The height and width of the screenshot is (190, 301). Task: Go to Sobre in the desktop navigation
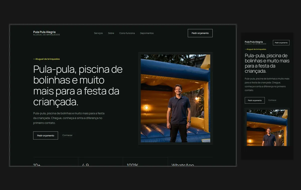111,33
